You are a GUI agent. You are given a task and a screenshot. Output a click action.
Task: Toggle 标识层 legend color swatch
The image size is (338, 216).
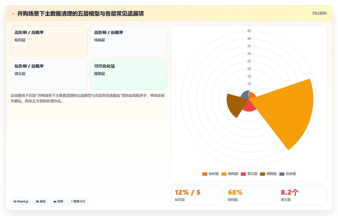205,174
